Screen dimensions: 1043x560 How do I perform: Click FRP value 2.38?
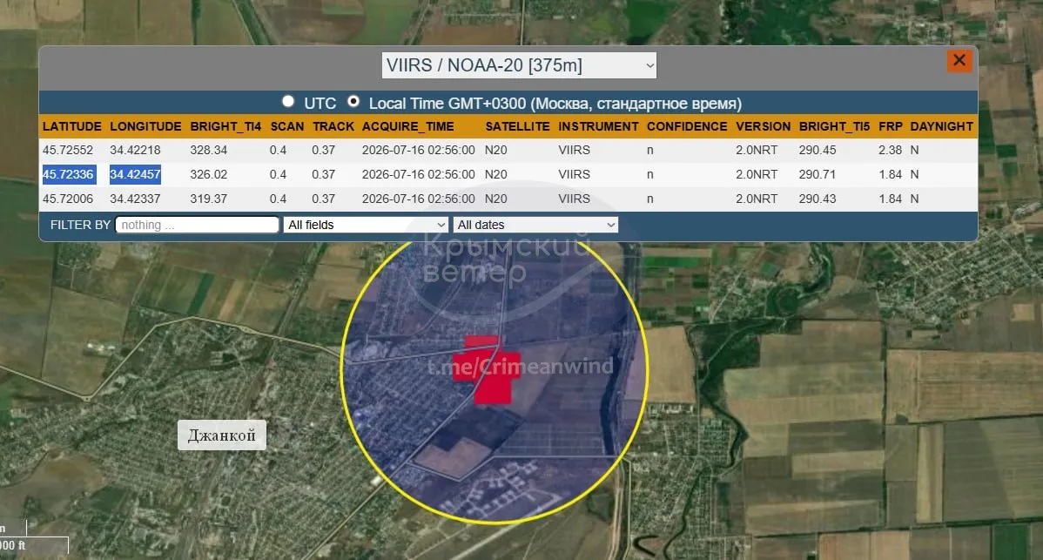click(890, 151)
